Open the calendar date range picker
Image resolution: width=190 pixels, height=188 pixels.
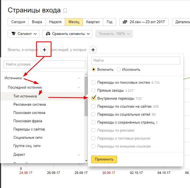point(144,22)
